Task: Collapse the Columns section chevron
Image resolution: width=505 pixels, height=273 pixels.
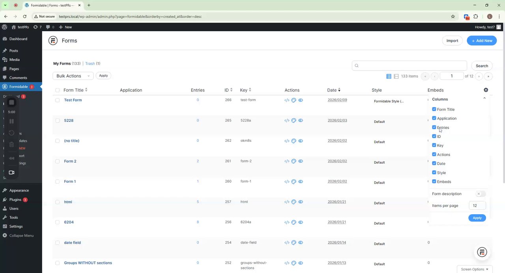Action: (x=484, y=99)
